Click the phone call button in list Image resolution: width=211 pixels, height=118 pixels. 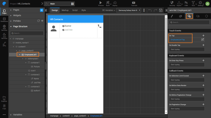pos(100,26)
